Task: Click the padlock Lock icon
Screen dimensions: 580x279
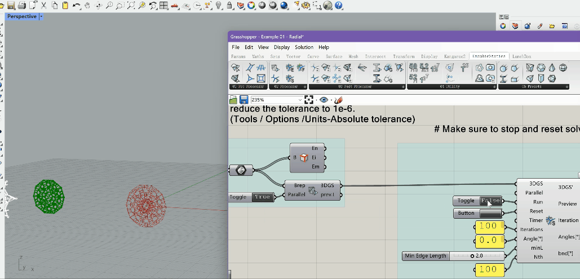Action: pyautogui.click(x=230, y=5)
